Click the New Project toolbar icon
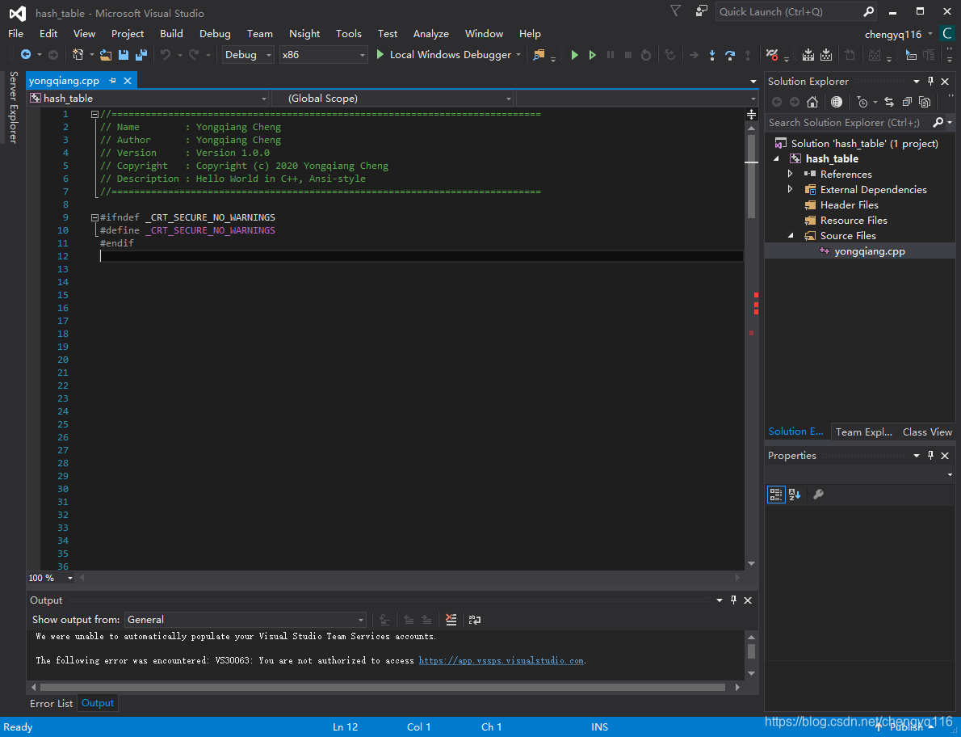The height and width of the screenshot is (737, 961). [x=78, y=55]
